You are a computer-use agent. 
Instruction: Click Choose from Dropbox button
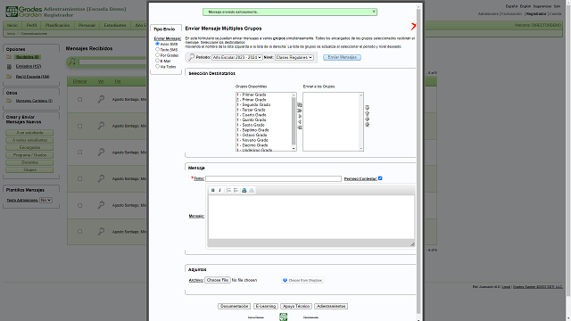(x=302, y=280)
